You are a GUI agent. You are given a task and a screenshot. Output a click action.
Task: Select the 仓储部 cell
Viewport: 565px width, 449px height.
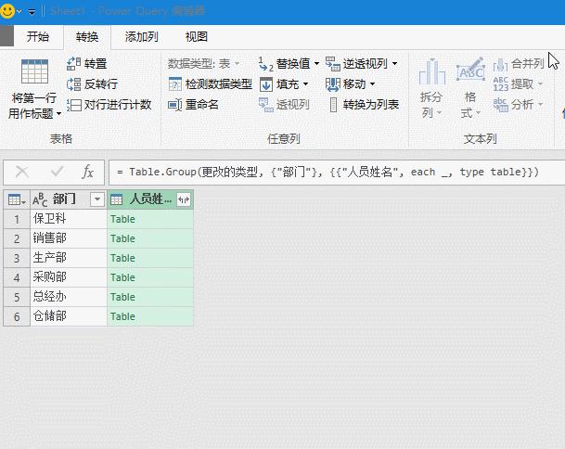[x=69, y=316]
